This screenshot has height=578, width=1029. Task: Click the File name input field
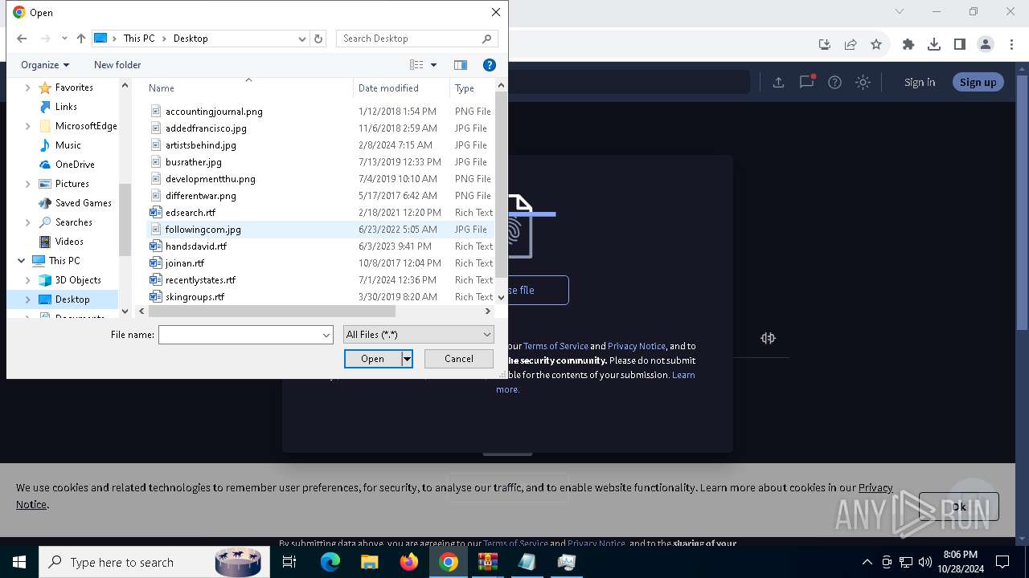tap(240, 335)
